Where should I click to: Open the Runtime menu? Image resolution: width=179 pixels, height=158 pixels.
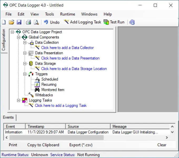[x=67, y=14]
